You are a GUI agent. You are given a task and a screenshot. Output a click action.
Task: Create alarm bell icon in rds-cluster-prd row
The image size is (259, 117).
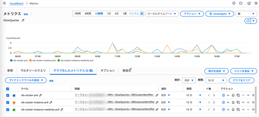(x=233, y=95)
